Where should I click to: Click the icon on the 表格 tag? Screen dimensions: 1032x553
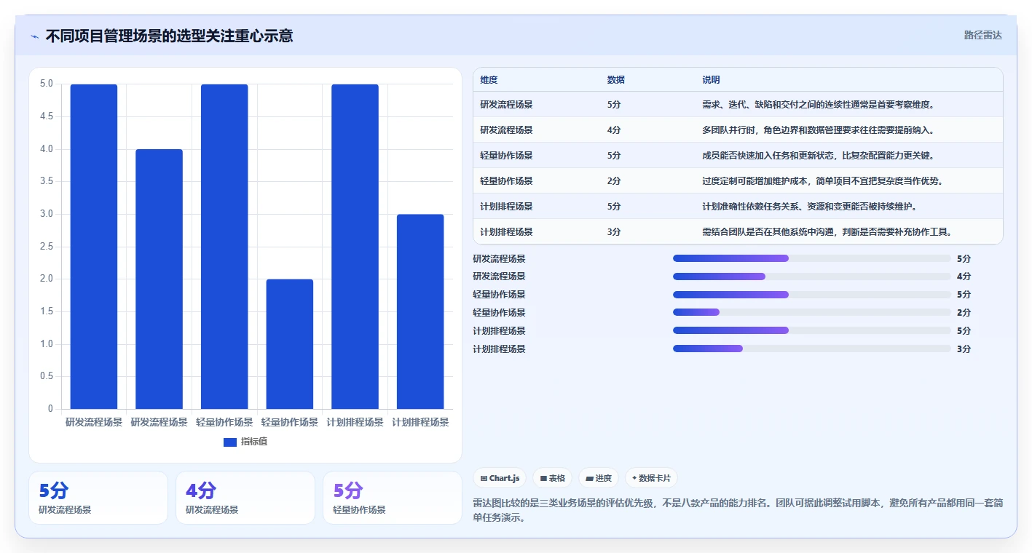(543, 478)
